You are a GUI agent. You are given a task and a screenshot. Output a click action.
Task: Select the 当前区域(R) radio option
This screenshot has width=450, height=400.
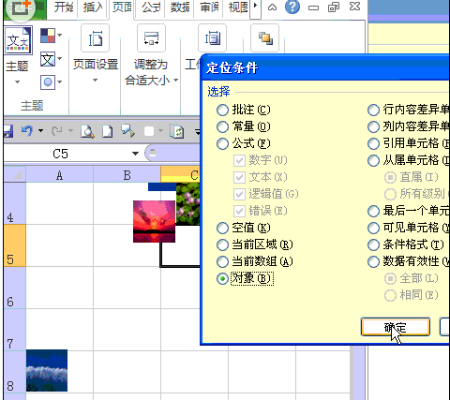pyautogui.click(x=222, y=244)
